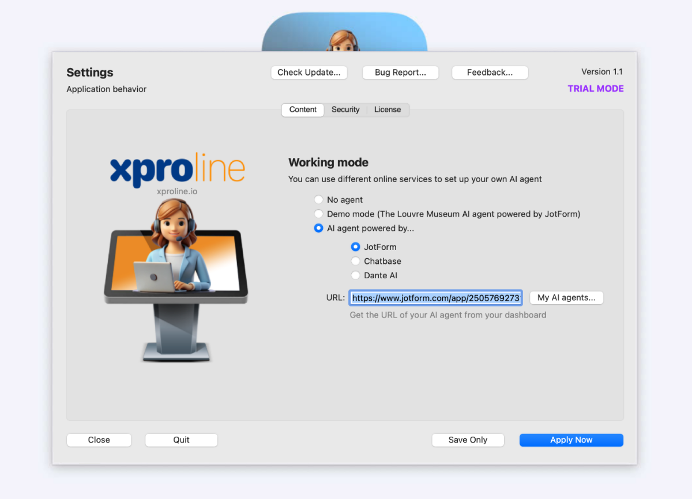Click the Application behavior subtitle
This screenshot has width=692, height=499.
pos(107,89)
